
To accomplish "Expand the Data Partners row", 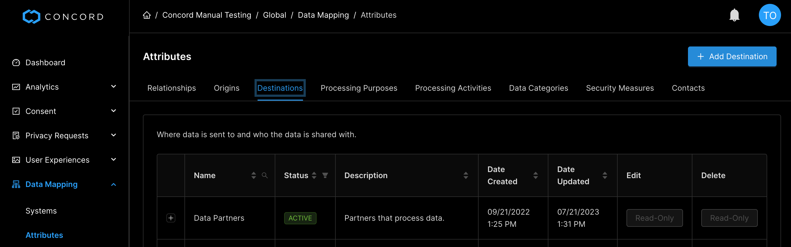I will tap(171, 218).
